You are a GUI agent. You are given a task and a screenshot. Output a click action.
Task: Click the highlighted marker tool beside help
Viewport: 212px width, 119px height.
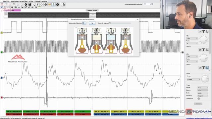click(54, 4)
